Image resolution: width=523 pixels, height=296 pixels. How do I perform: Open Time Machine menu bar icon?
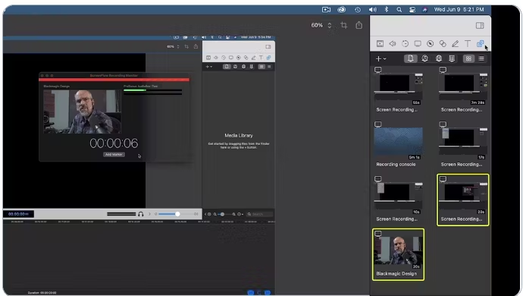click(x=358, y=10)
